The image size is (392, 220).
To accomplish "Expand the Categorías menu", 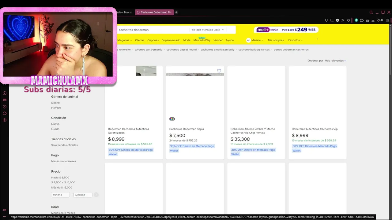I will click(124, 40).
